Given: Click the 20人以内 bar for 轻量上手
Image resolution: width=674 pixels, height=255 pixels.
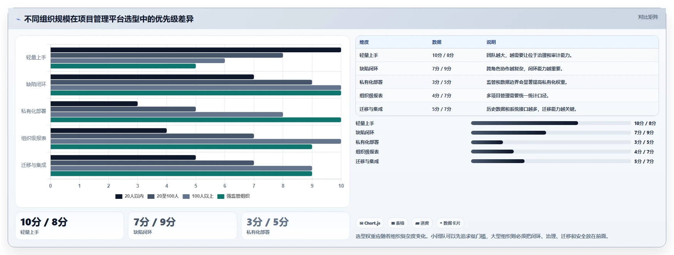Looking at the screenshot, I should coord(196,50).
